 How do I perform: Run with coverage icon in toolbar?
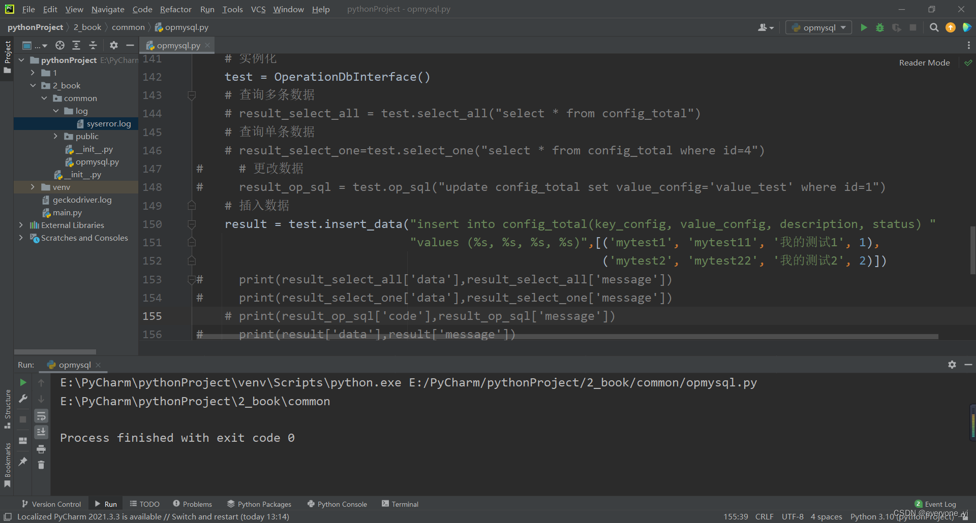click(x=897, y=27)
